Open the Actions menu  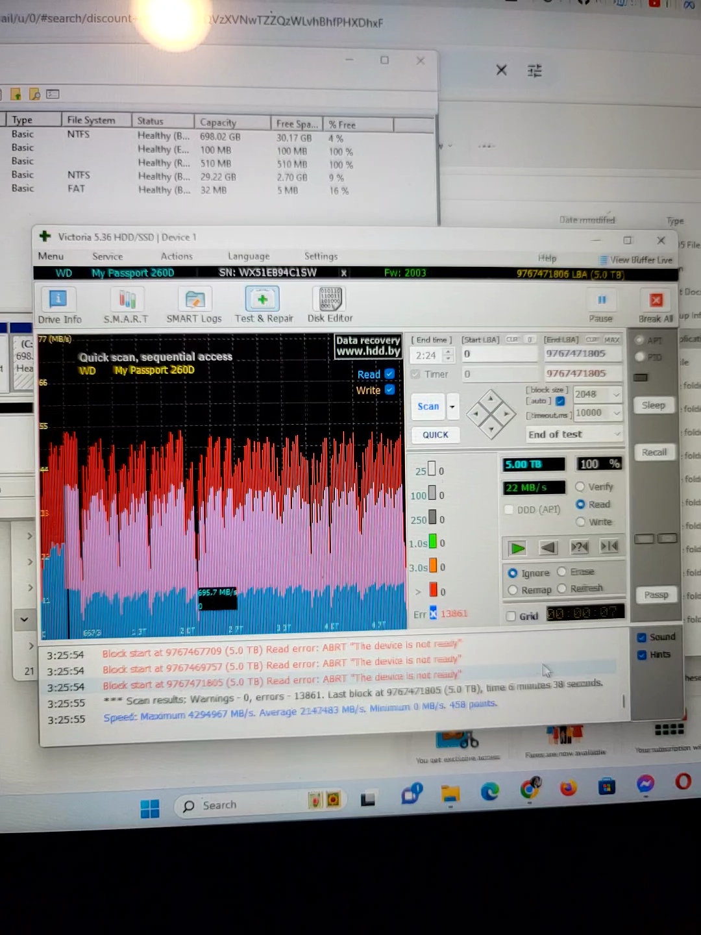click(177, 256)
